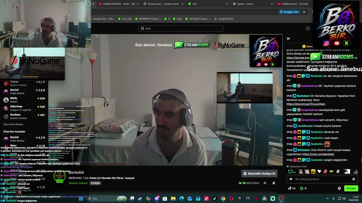Click the white heart emote in chat
The image size is (362, 203).
319,171
